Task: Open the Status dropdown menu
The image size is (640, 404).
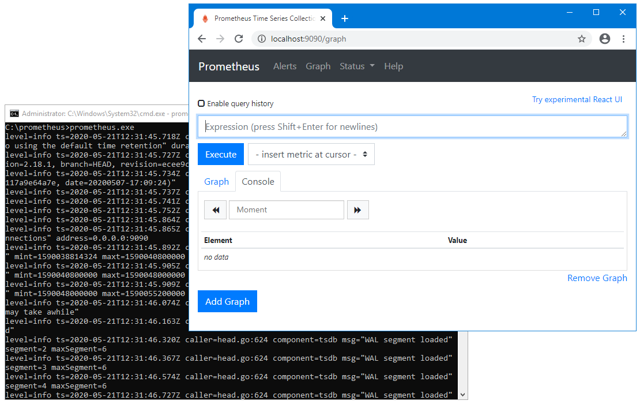Action: [x=356, y=66]
